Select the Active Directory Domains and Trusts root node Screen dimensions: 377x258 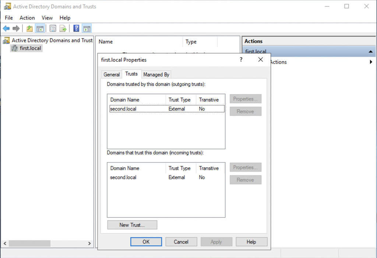tap(52, 40)
